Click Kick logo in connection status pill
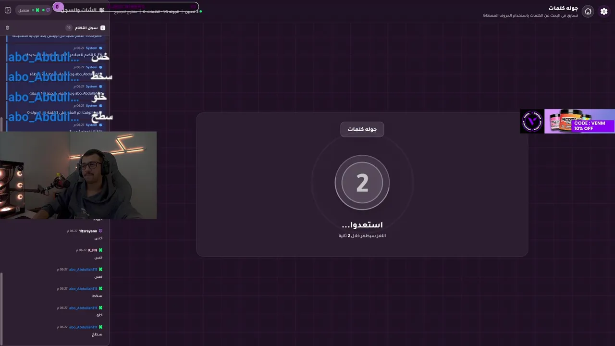Image resolution: width=615 pixels, height=346 pixels. click(x=37, y=10)
